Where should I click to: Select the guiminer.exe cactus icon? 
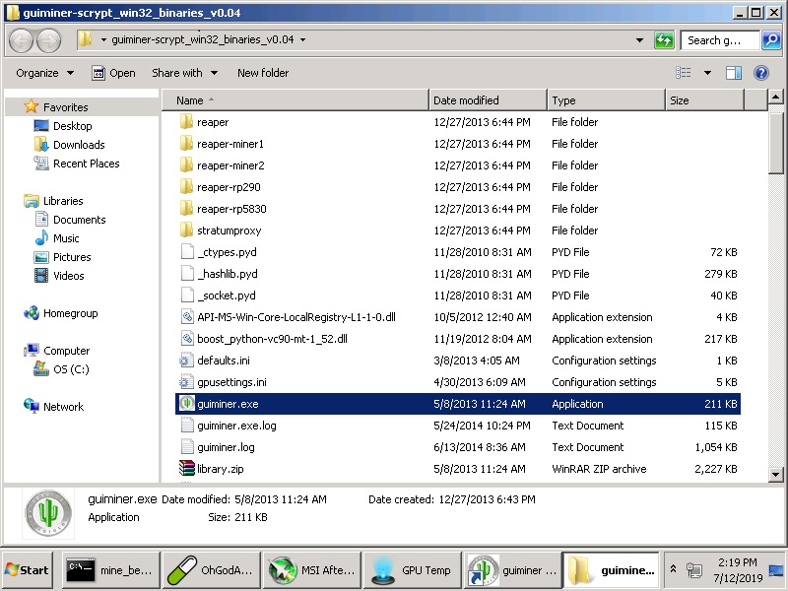187,403
